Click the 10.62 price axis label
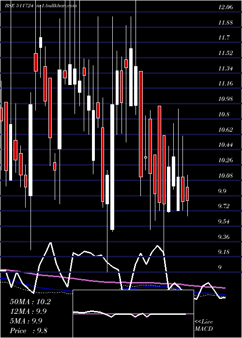Screen dimensions: 242x338 (226, 129)
